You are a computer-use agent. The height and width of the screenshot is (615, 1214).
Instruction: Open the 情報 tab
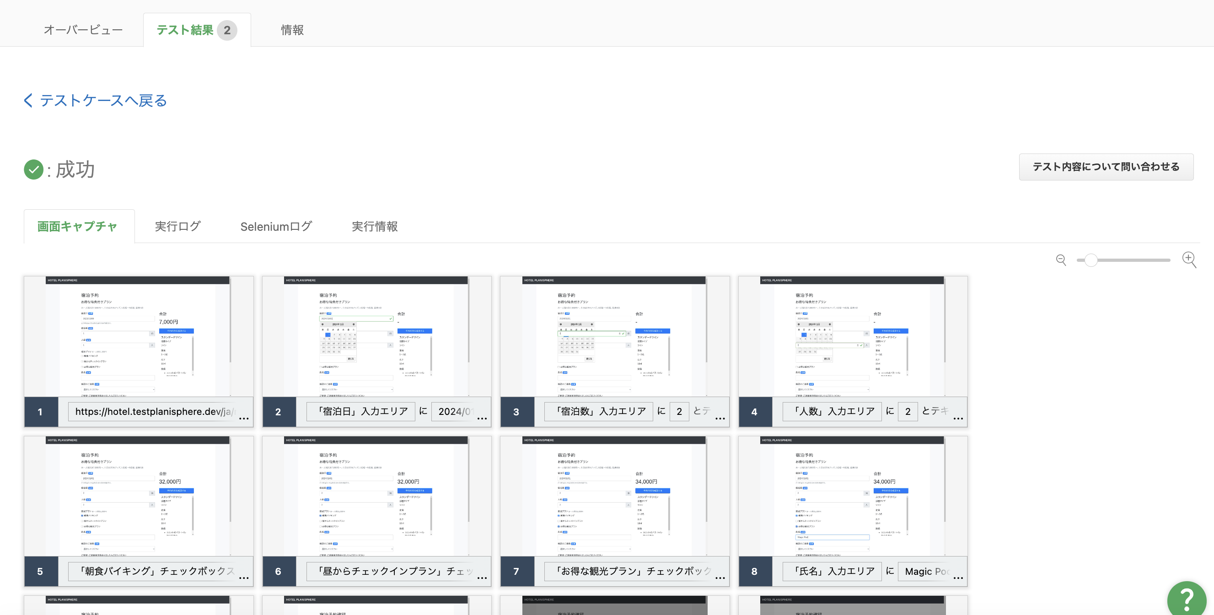point(292,30)
